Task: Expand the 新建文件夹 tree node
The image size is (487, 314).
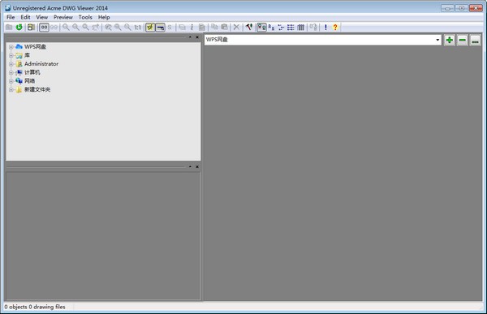Action: click(x=11, y=90)
